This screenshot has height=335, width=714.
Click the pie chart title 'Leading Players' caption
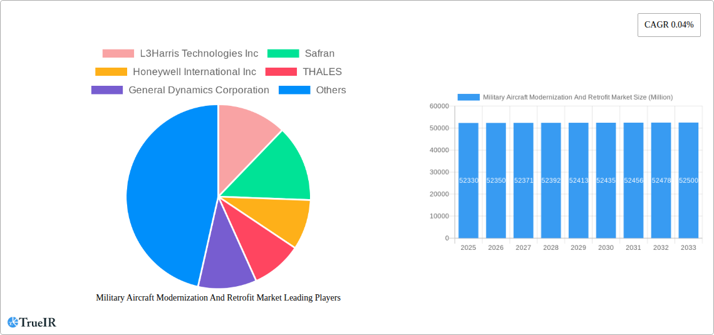coord(219,297)
